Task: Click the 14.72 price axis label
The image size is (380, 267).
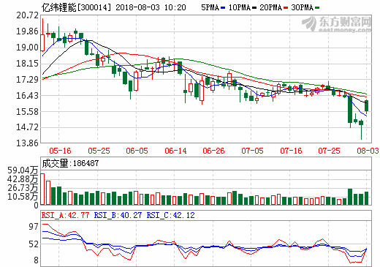Action: pos(27,127)
